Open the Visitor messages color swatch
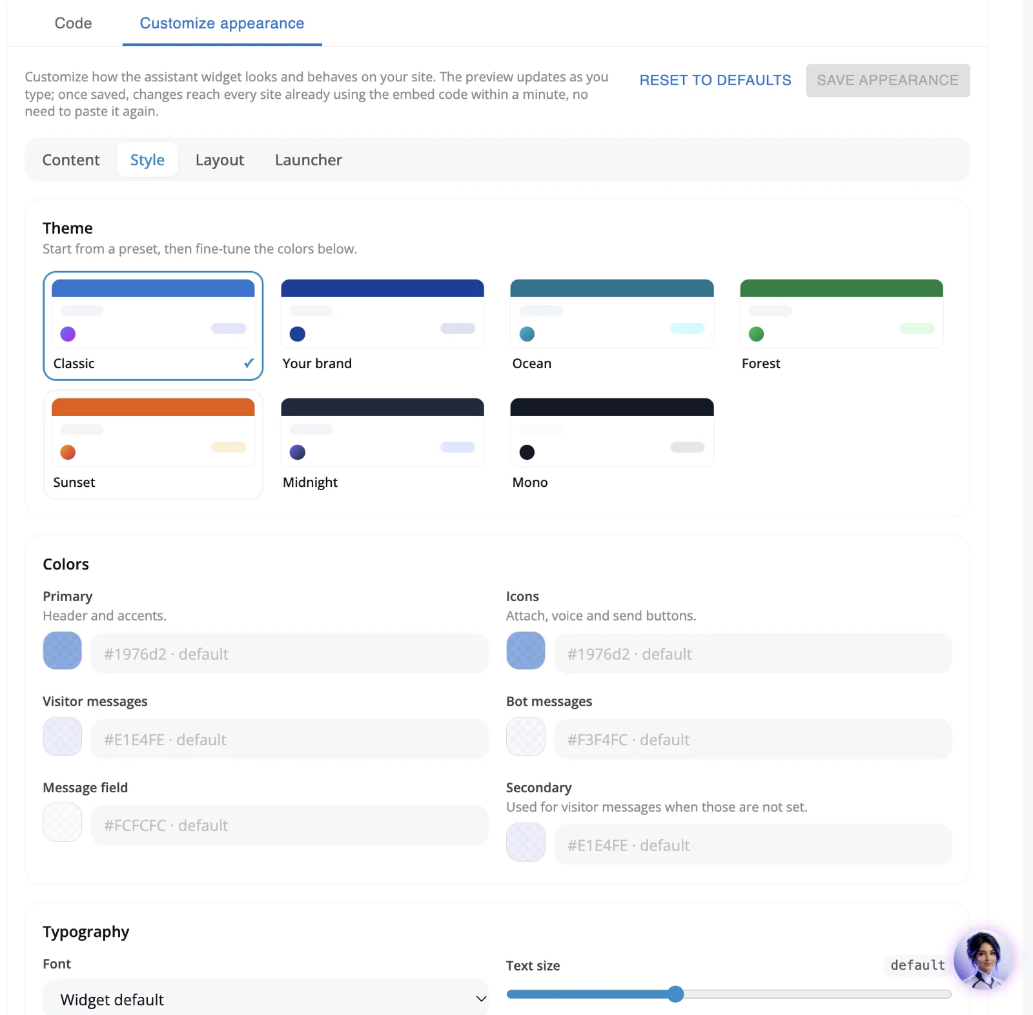The image size is (1033, 1015). point(63,736)
